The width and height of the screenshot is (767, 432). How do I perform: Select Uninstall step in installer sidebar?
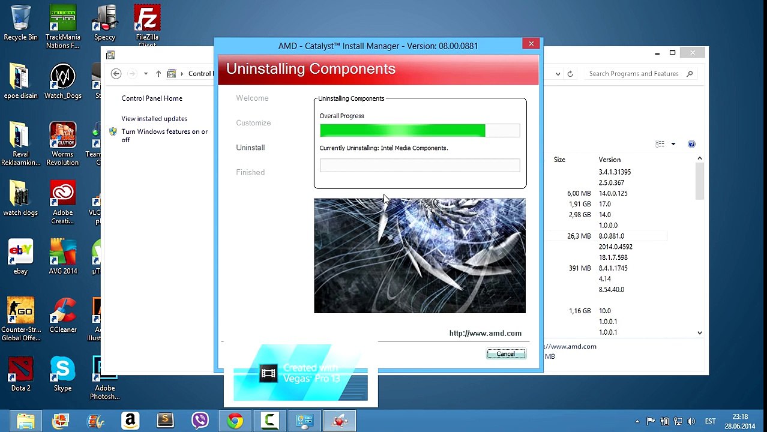pyautogui.click(x=250, y=148)
